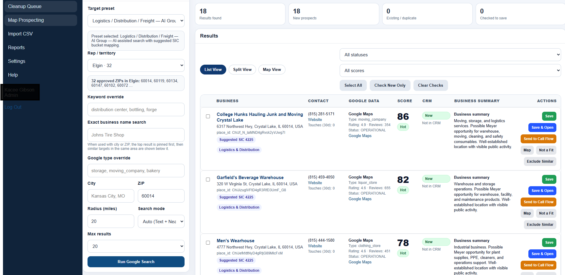Viewport: 565px width, 275px height.
Task: Click the Map button for College Hunks
Action: click(527, 150)
